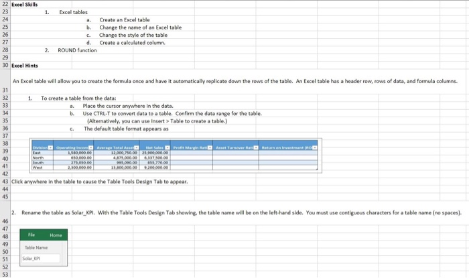Click the East row label in table
Viewport: 469px width, 278px height.
pos(37,153)
